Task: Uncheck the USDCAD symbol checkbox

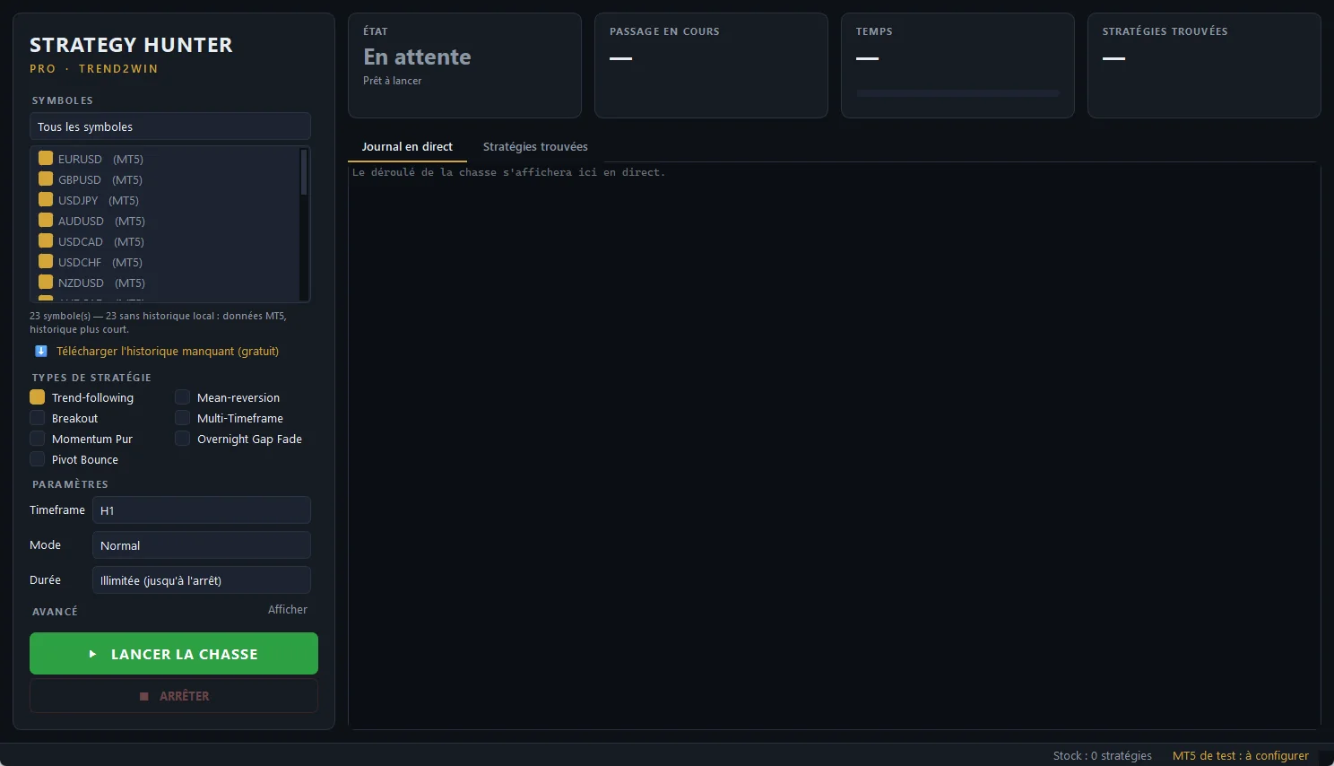Action: click(46, 240)
